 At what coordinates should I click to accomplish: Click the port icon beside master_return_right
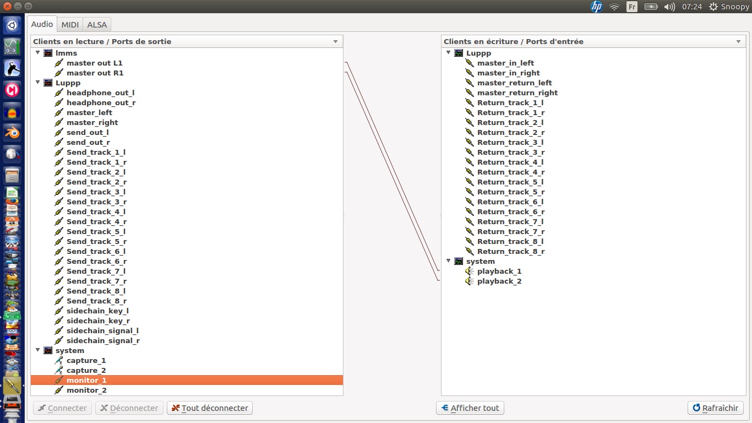[470, 93]
